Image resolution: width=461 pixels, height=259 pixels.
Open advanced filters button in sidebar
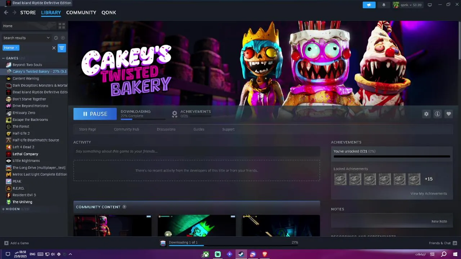tap(62, 48)
